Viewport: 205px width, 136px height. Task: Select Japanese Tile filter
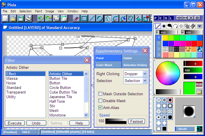click(61, 97)
